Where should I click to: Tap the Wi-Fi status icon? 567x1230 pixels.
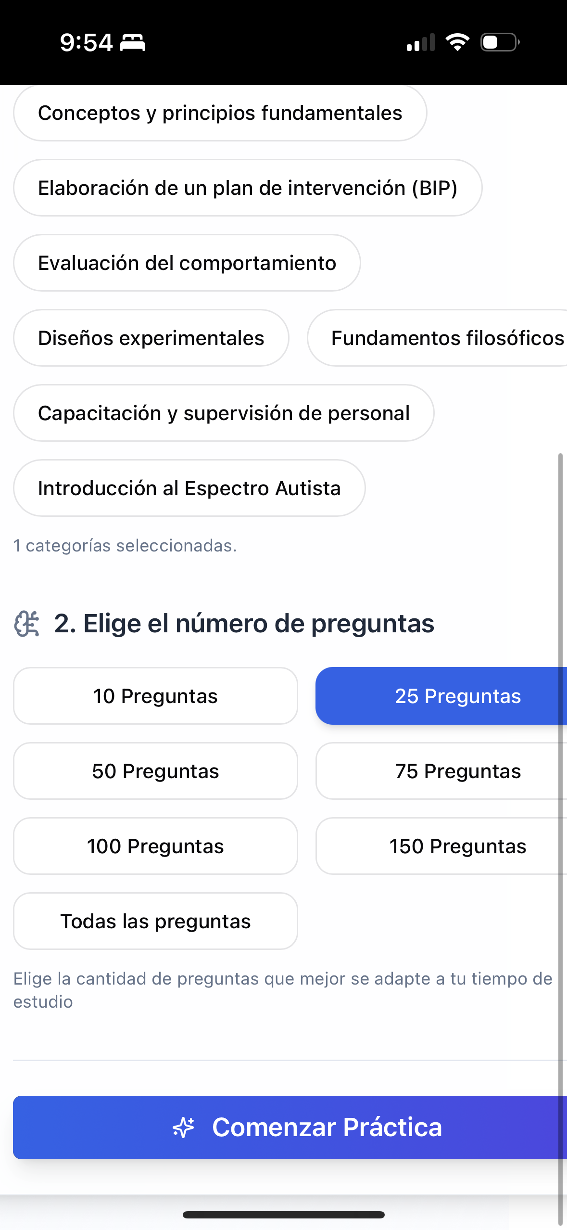(x=457, y=42)
